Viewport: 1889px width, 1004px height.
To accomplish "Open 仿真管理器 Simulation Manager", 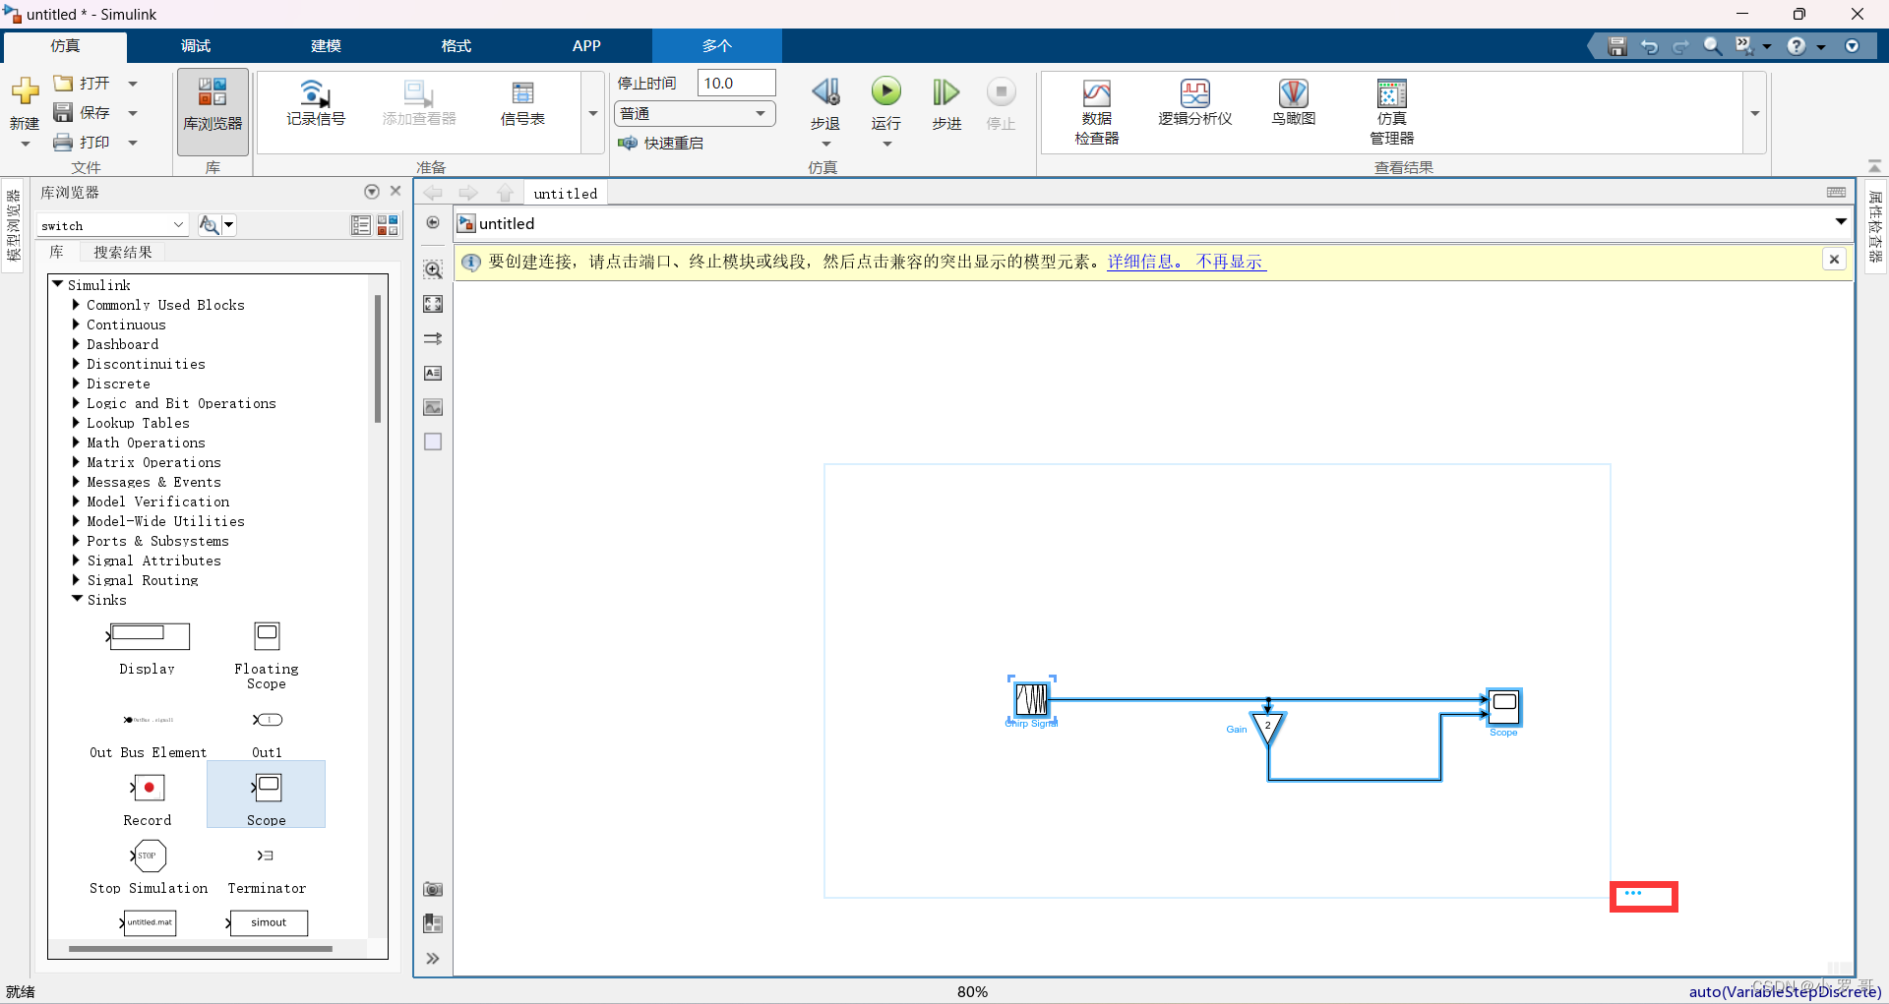I will tap(1391, 111).
